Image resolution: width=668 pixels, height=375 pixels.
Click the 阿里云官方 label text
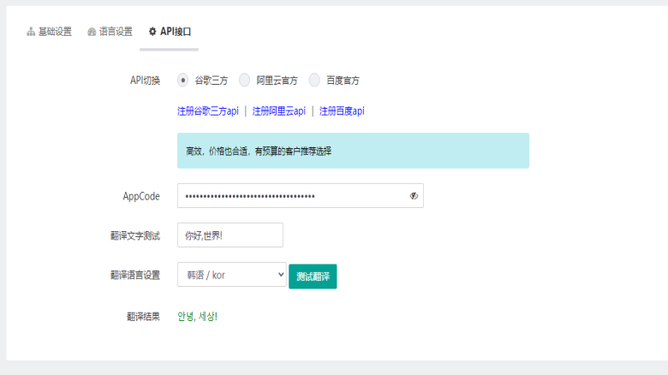[x=277, y=80]
